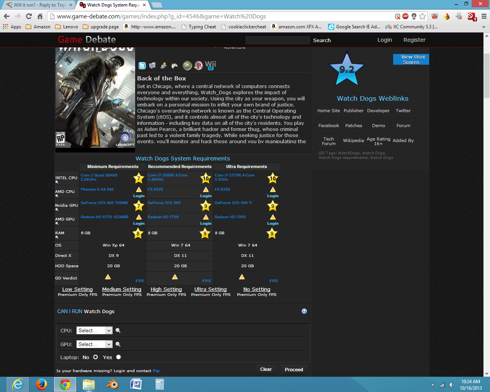
Task: Click the help question-mark icon beside Can I Run
Action: 304,311
